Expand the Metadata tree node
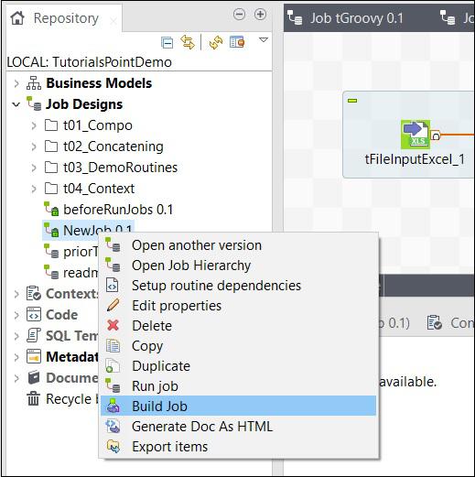475x477 pixels. [16, 357]
